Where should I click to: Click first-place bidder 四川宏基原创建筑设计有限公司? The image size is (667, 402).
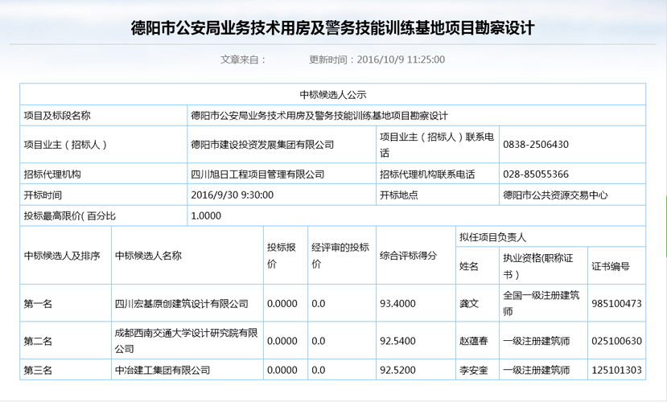[x=181, y=304]
